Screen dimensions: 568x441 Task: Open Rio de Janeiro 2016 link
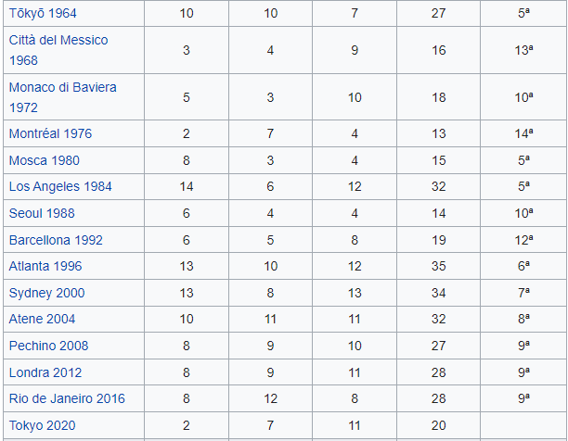[67, 398]
